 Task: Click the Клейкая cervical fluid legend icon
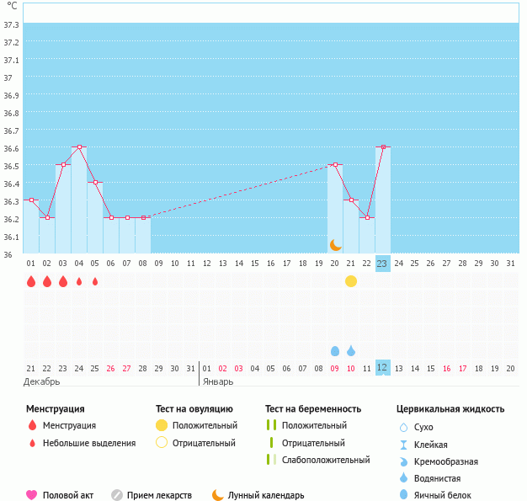(403, 445)
